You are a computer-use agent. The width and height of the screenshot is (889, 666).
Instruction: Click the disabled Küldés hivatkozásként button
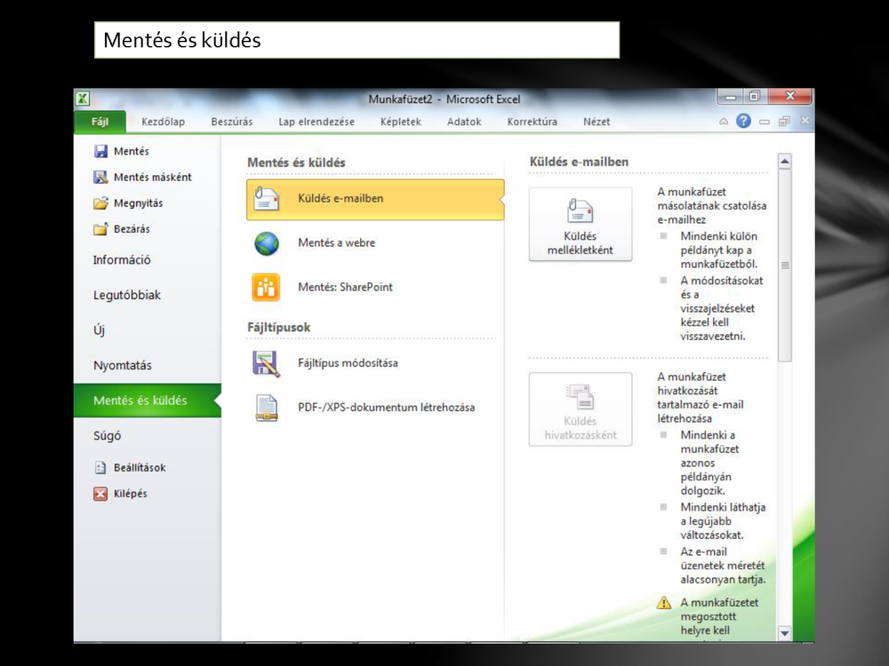pyautogui.click(x=580, y=409)
